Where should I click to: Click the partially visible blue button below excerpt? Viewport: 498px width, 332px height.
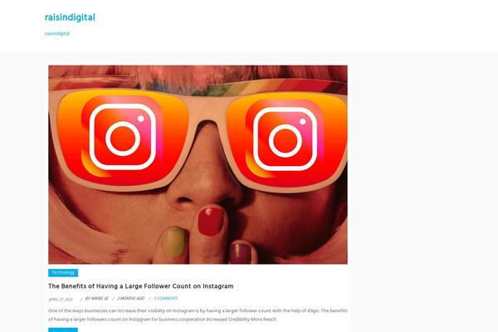pos(63,330)
